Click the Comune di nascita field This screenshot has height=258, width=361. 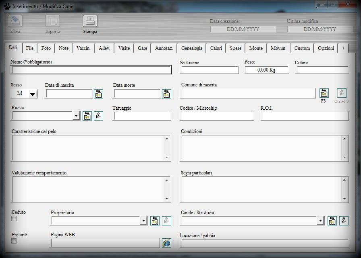[248, 93]
